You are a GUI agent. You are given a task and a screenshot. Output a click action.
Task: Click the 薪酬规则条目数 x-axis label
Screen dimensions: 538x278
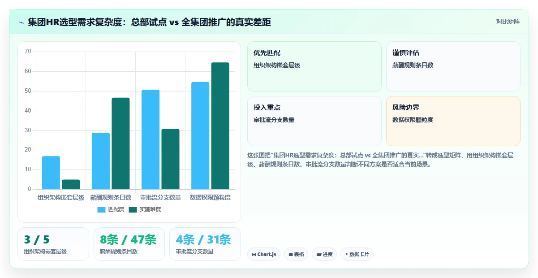111,197
